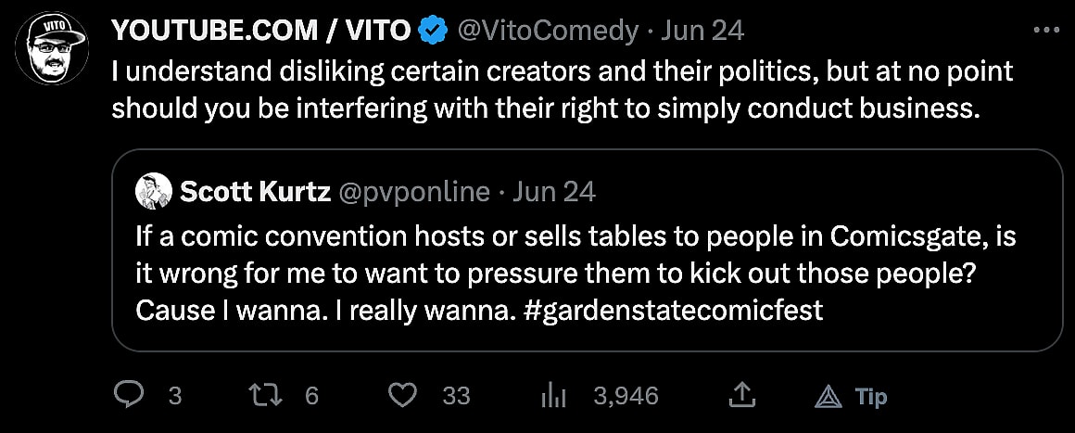
Task: Click the 3,946 views count
Action: coord(626,396)
